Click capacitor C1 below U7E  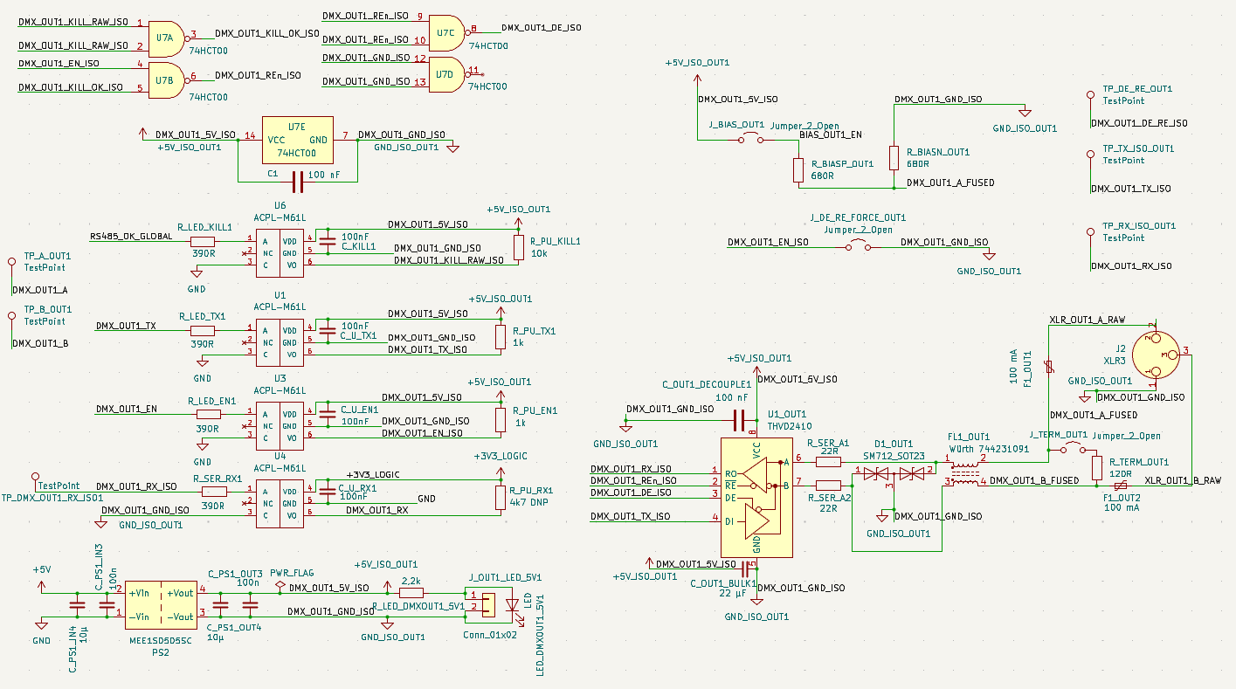click(298, 182)
